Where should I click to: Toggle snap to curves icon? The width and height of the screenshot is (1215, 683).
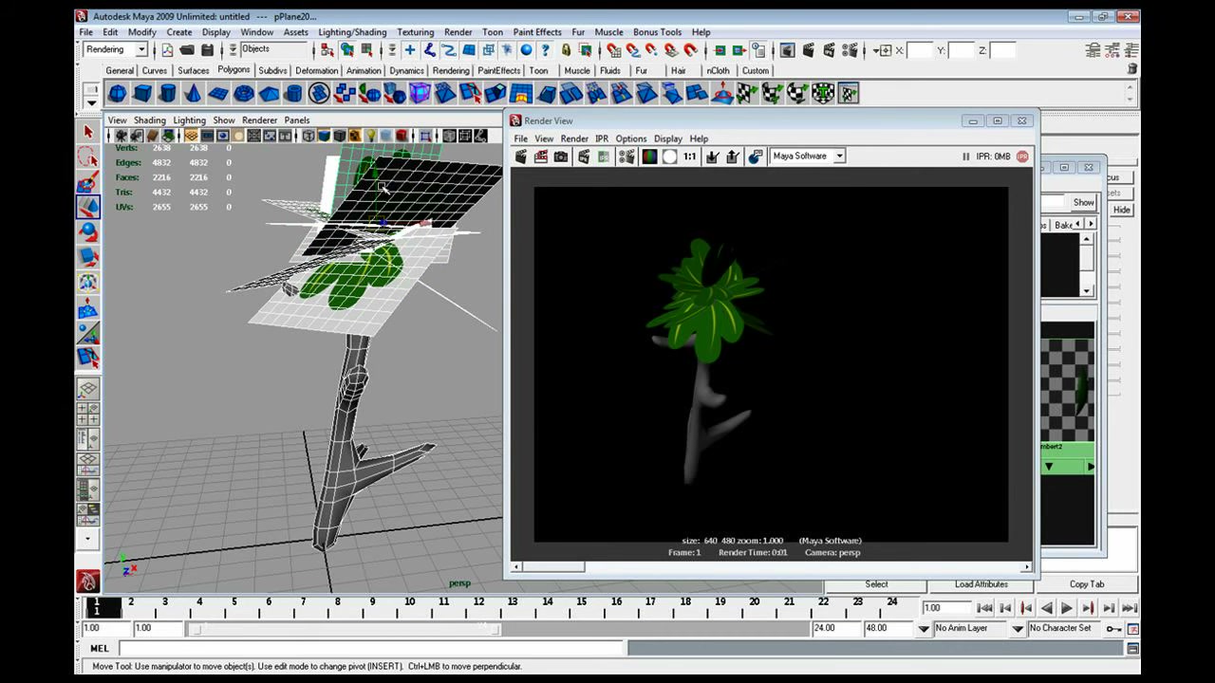(633, 50)
